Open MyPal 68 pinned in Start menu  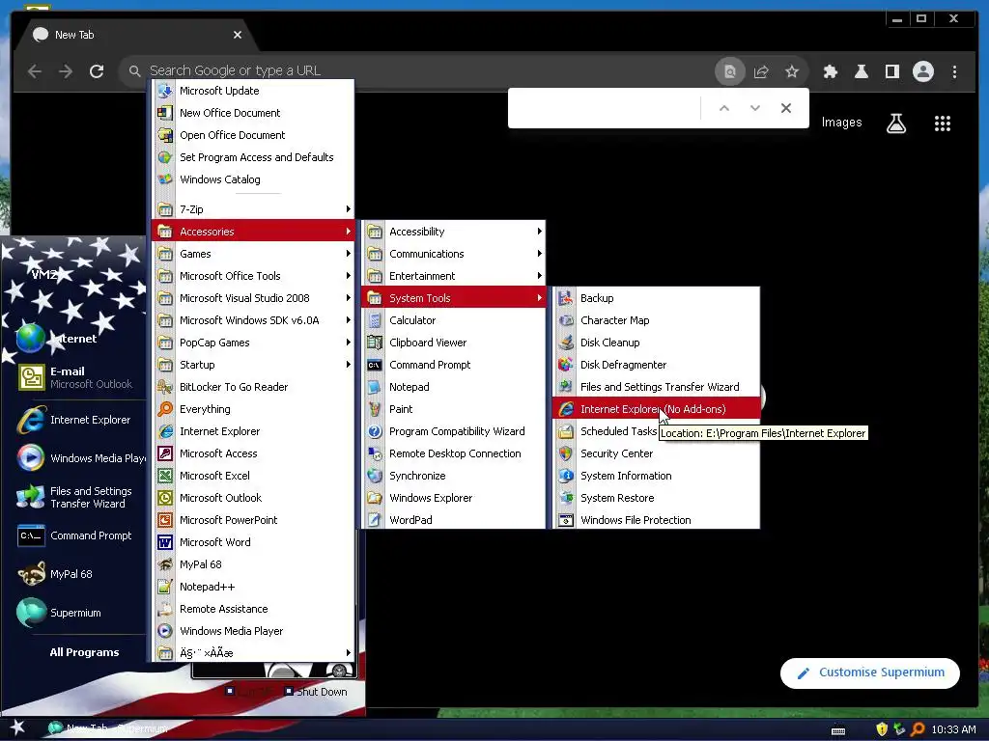pos(73,574)
